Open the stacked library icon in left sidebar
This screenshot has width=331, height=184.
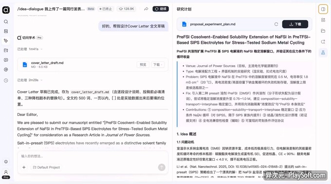click(x=6, y=31)
